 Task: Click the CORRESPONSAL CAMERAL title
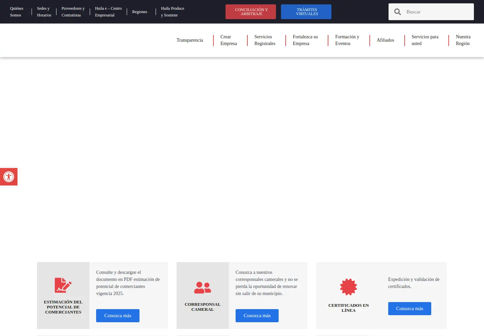203,307
